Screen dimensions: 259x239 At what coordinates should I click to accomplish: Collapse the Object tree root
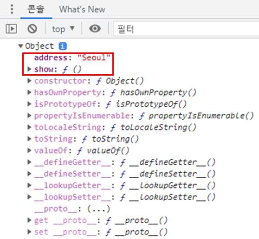point(20,46)
